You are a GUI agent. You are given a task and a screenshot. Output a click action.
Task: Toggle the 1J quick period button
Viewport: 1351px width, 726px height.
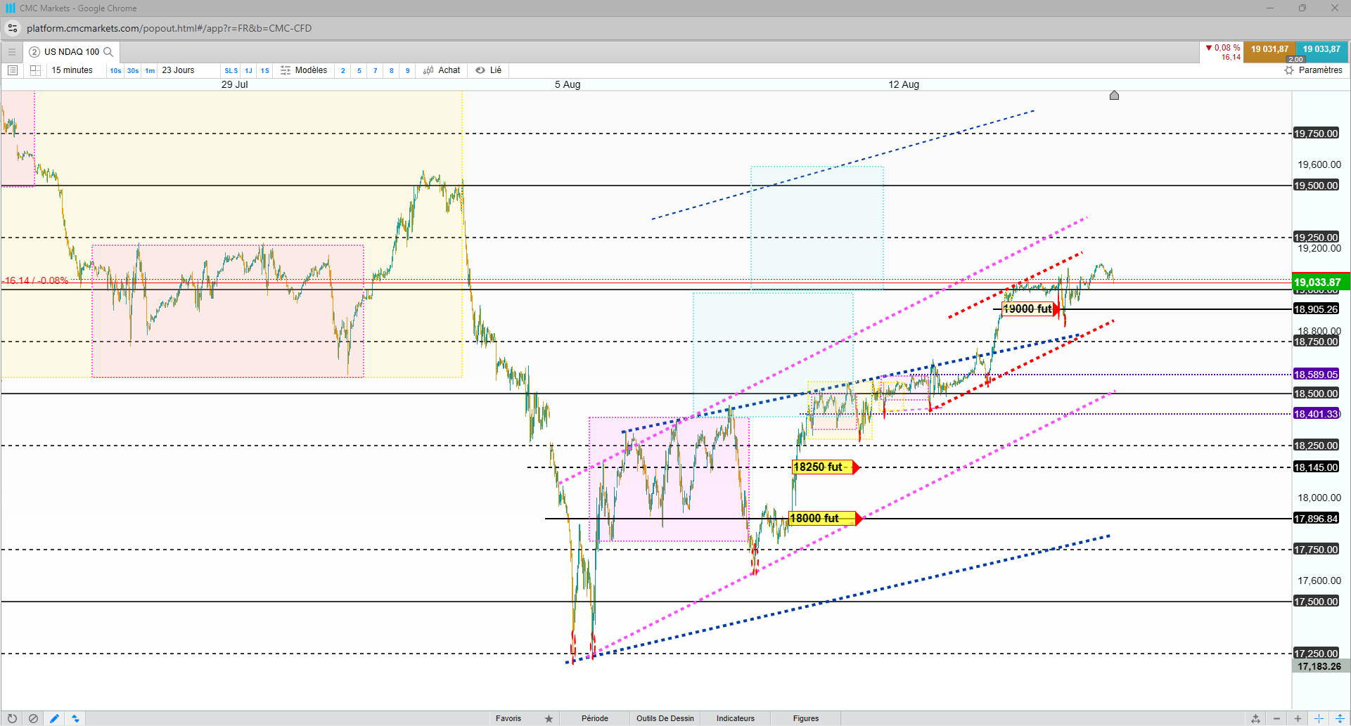pos(248,70)
